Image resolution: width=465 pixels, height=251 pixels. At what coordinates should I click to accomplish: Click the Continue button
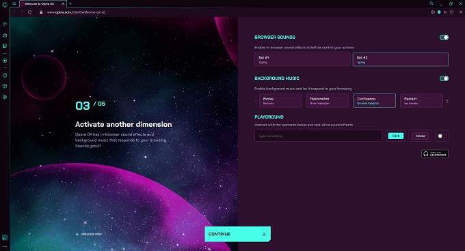(x=237, y=234)
